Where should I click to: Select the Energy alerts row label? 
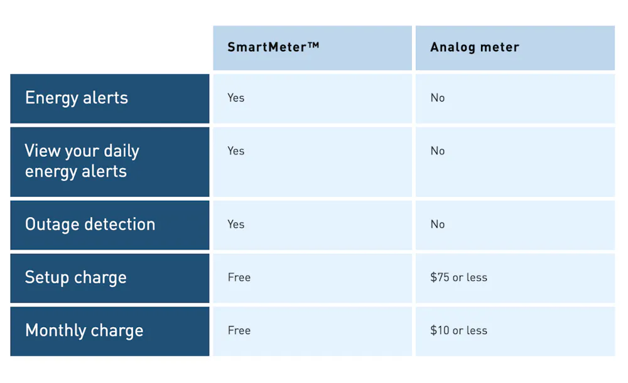pos(110,98)
